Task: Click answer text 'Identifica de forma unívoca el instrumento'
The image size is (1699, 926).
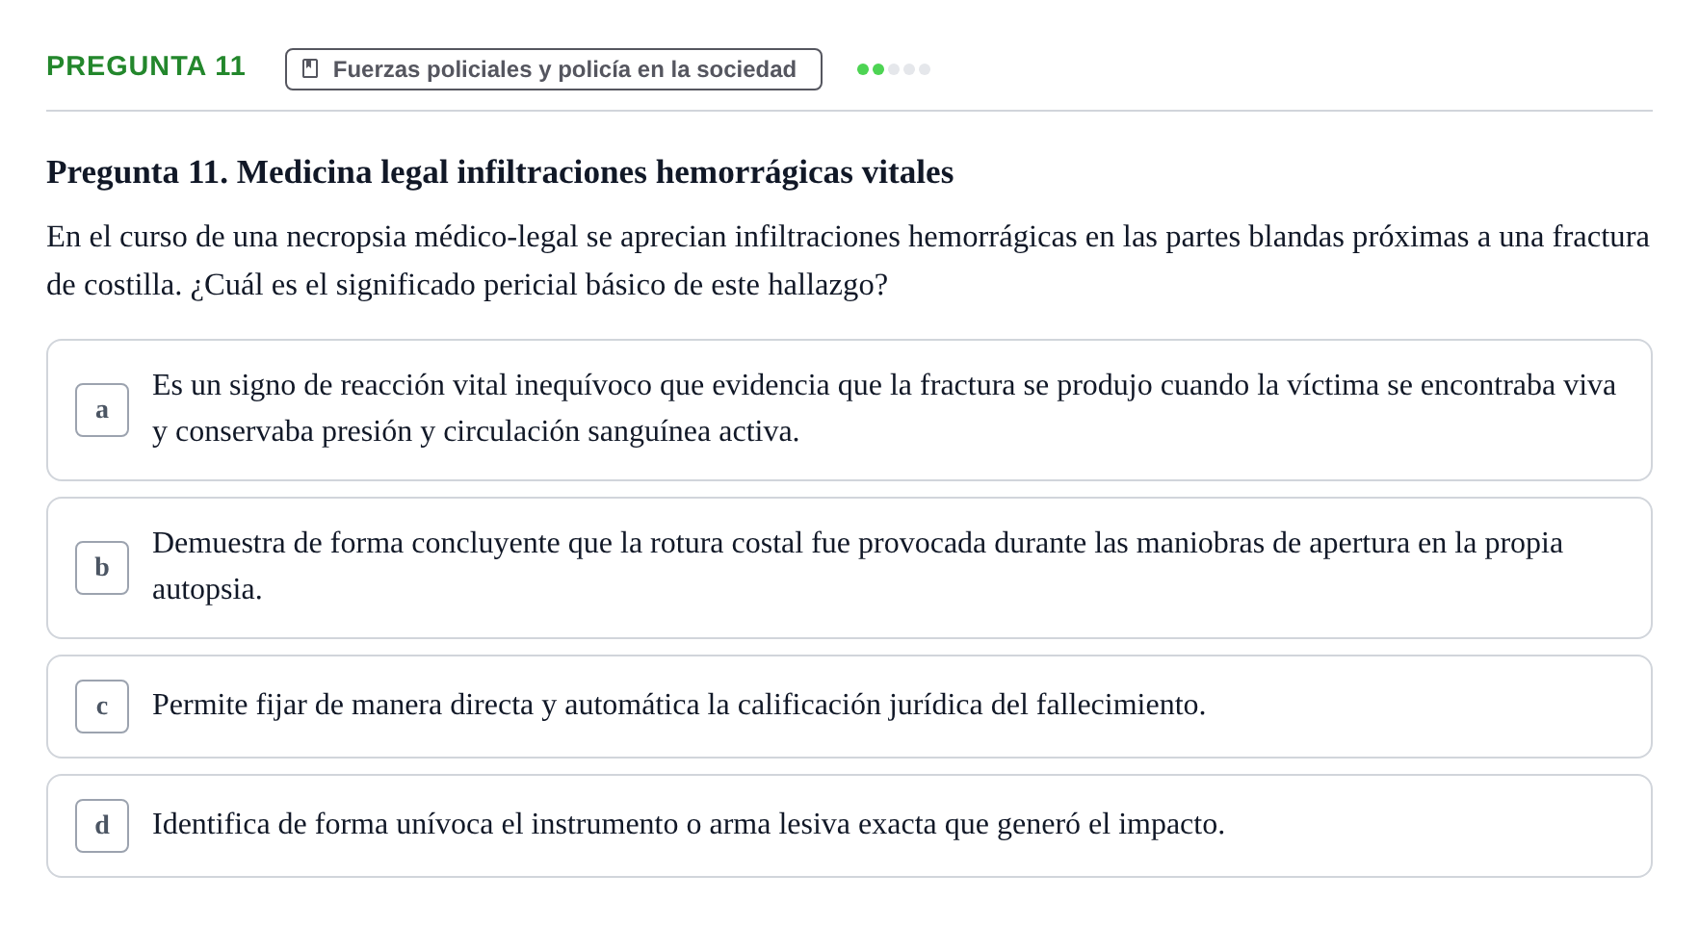Action: 689,824
